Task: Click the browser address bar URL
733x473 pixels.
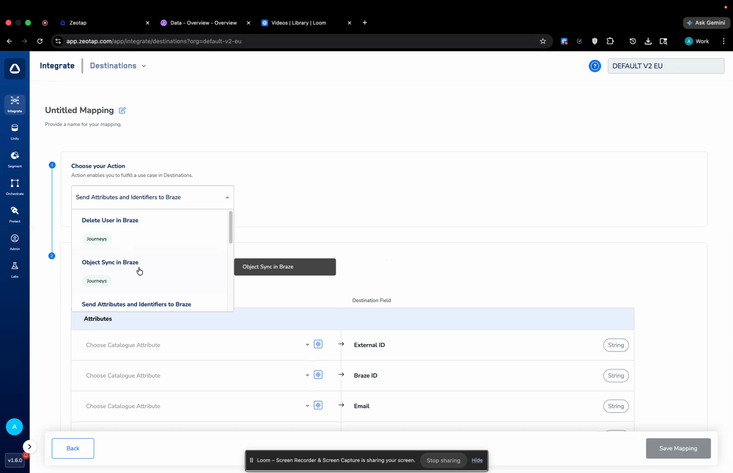Action: [154, 41]
